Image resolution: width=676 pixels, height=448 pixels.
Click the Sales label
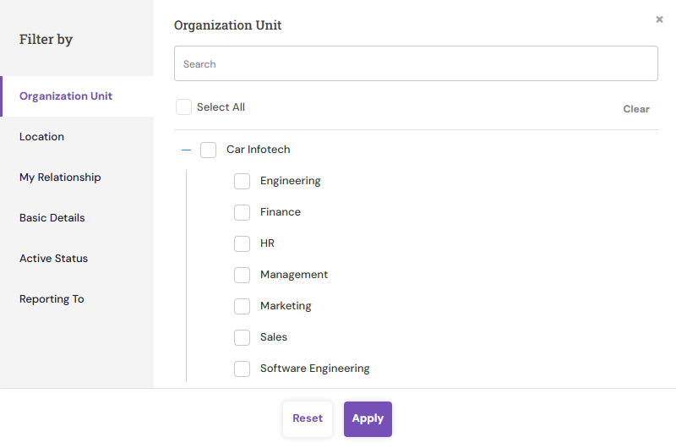(274, 336)
